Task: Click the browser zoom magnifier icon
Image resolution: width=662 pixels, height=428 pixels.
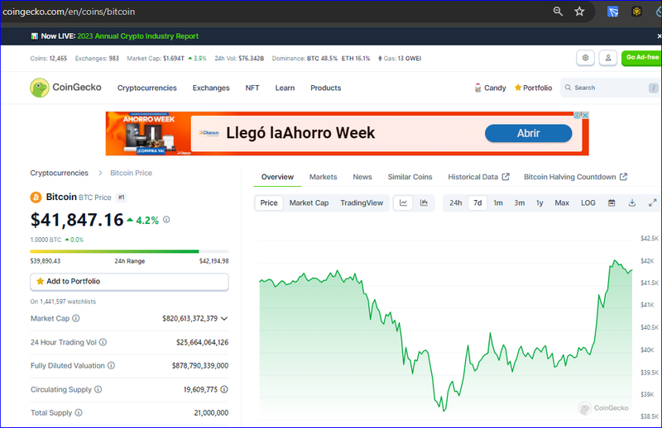Action: [558, 12]
